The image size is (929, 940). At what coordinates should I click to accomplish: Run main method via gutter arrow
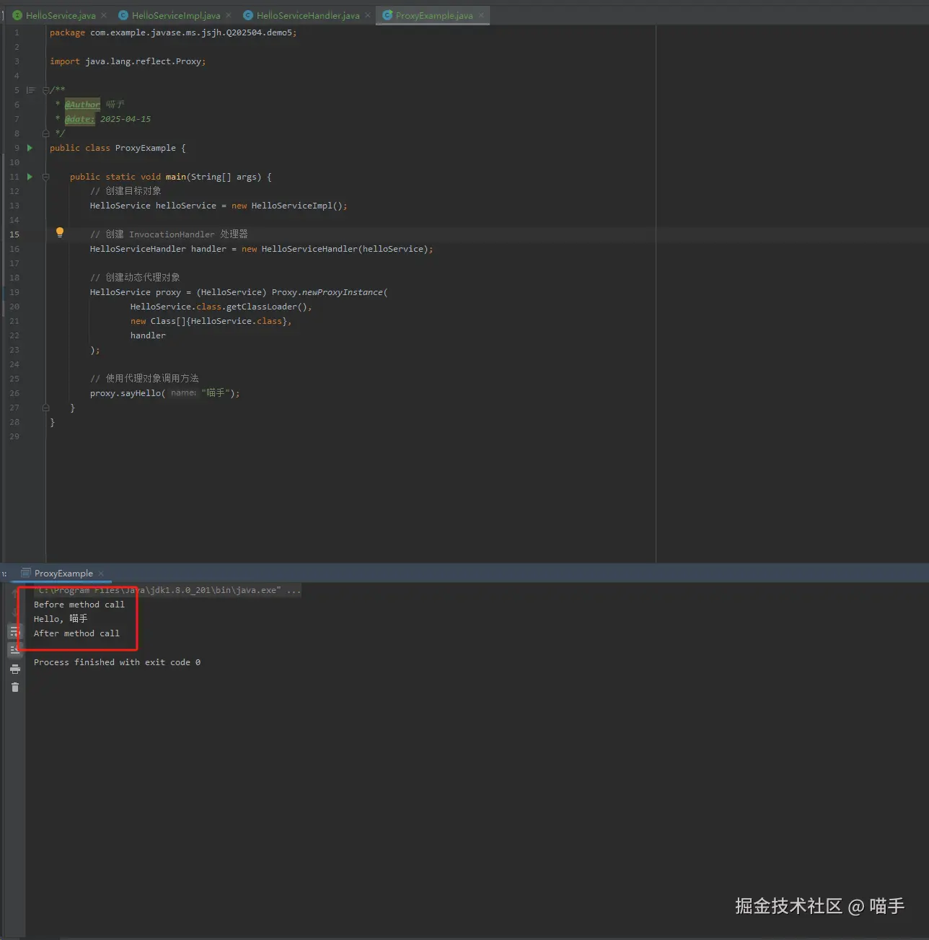tap(30, 177)
